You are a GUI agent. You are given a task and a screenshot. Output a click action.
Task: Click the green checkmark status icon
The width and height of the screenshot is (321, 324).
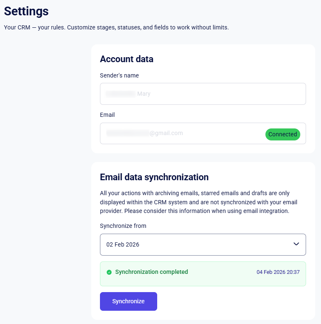coord(109,272)
